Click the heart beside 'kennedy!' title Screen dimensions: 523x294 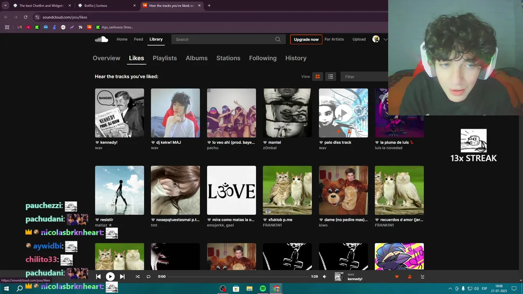[x=97, y=143]
